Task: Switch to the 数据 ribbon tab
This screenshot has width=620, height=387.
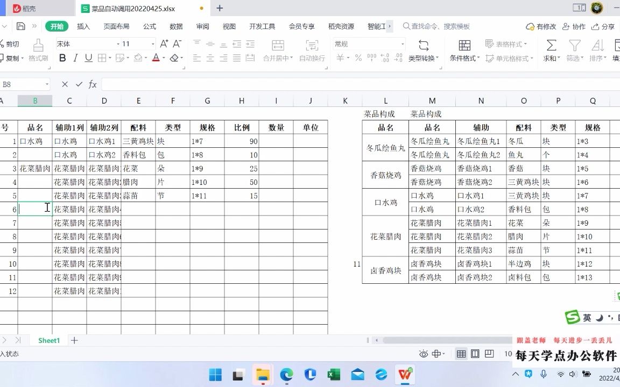Action: click(x=175, y=26)
